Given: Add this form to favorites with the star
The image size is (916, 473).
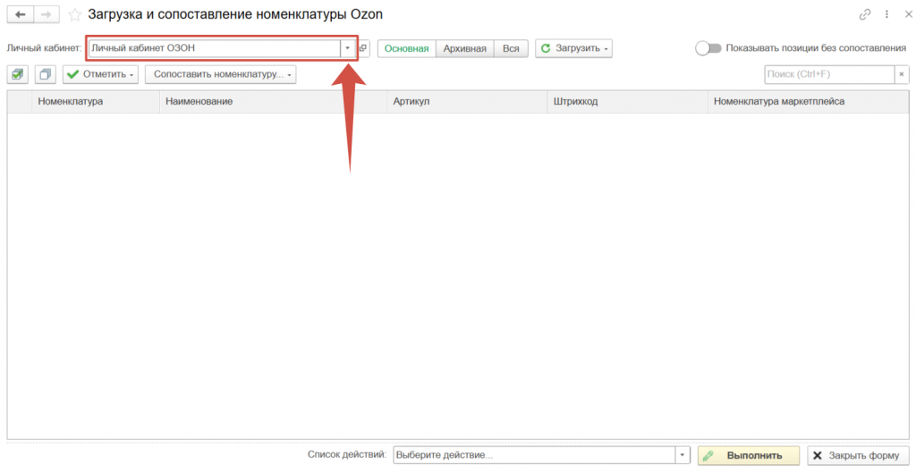Looking at the screenshot, I should (x=75, y=15).
